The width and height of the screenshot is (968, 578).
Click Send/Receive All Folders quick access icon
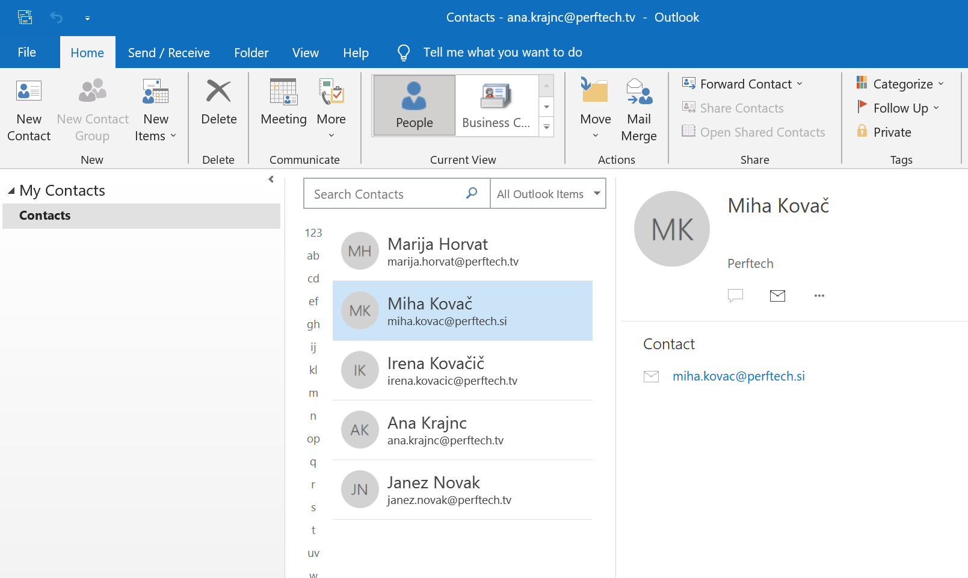coord(25,17)
